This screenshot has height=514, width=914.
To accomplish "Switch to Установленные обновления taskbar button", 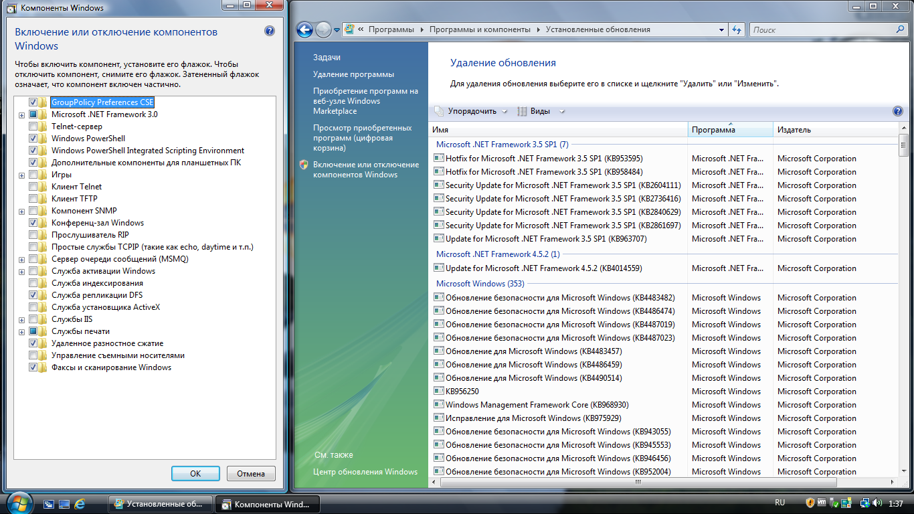I will click(161, 504).
